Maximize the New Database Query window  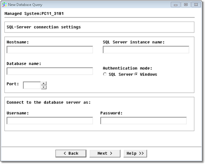click(186, 5)
